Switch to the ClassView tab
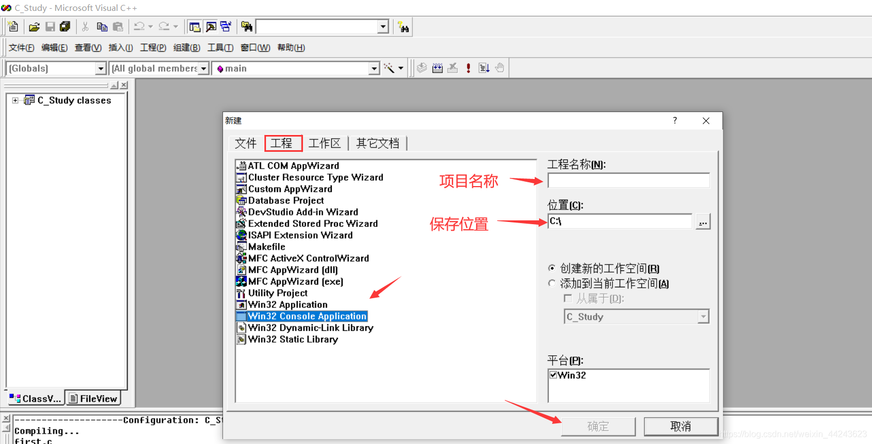The image size is (872, 444). (36, 399)
